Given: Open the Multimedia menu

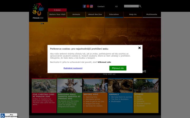Looking at the screenshot, I should [152, 14].
